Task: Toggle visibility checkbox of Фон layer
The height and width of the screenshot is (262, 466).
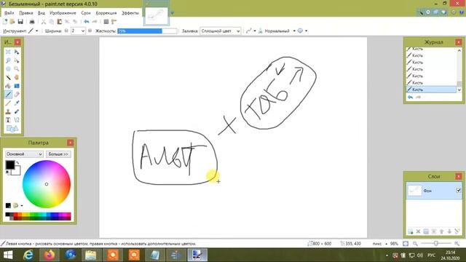Action: 458,191
